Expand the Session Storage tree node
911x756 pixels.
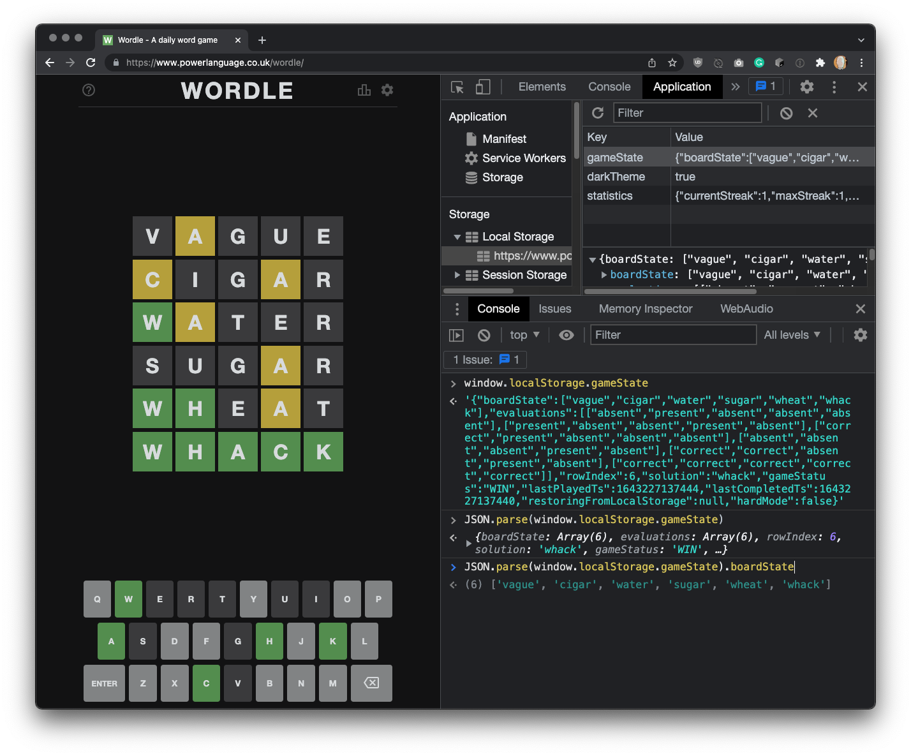click(457, 275)
